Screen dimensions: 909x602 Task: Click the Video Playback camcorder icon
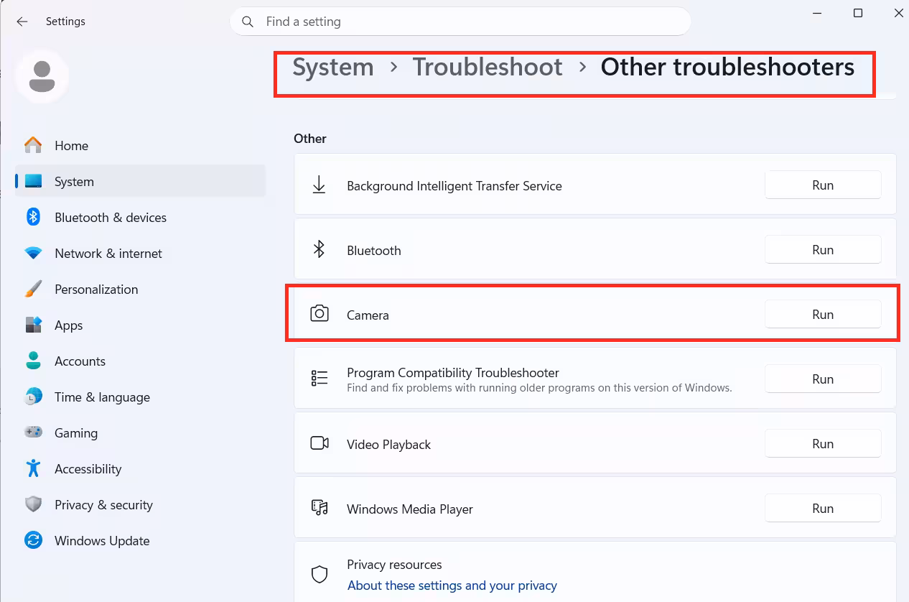(x=319, y=443)
